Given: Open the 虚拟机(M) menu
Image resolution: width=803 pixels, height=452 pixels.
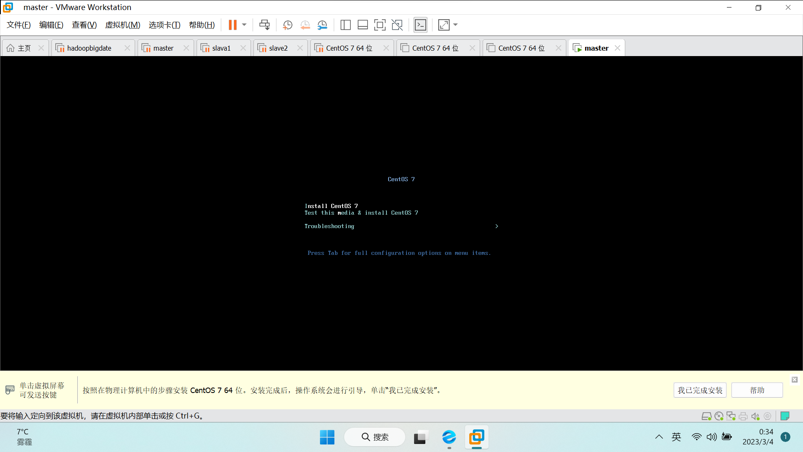Looking at the screenshot, I should 123,25.
